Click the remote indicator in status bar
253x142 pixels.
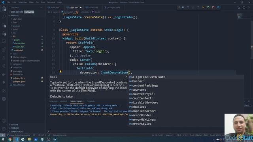coord(3,135)
